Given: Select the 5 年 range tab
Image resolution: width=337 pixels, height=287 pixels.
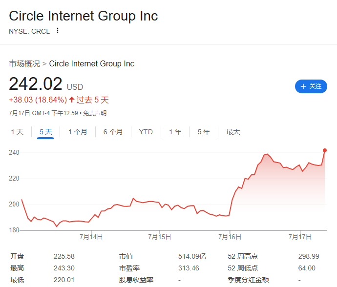Looking at the screenshot, I should pyautogui.click(x=204, y=132).
